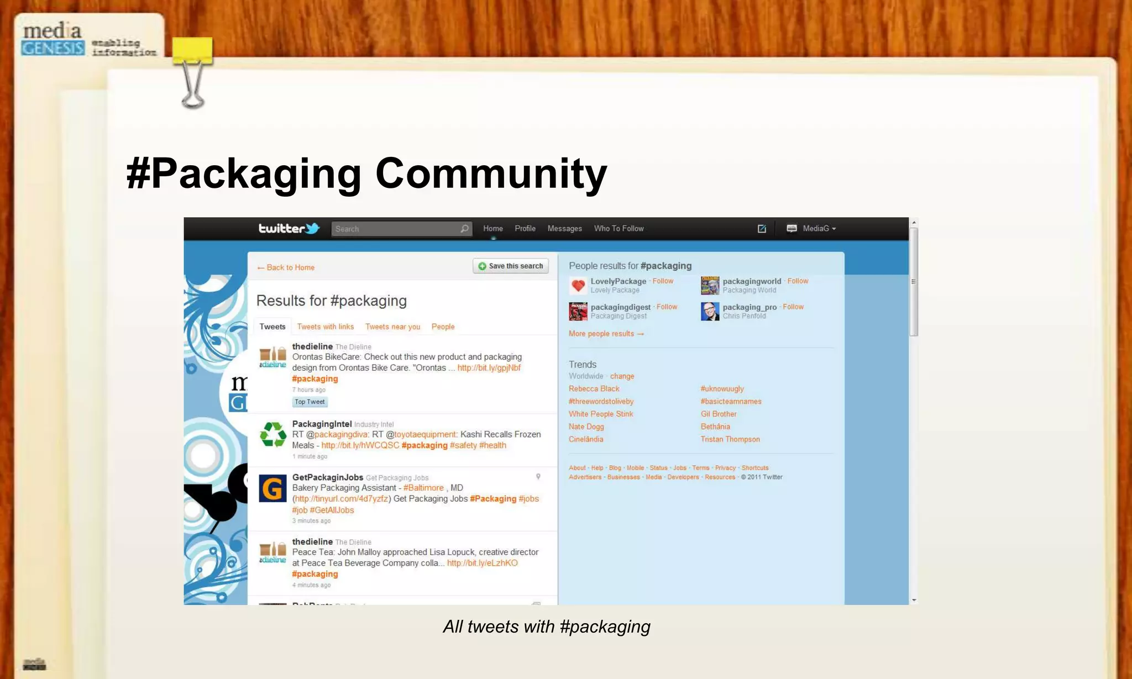This screenshot has width=1132, height=679.
Task: Click scrollbar down arrow
Action: (914, 600)
